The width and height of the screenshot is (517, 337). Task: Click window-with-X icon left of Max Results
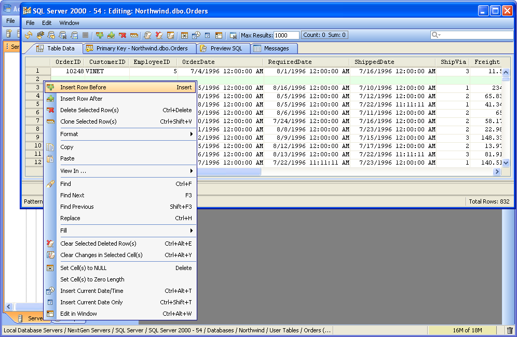pyautogui.click(x=233, y=35)
